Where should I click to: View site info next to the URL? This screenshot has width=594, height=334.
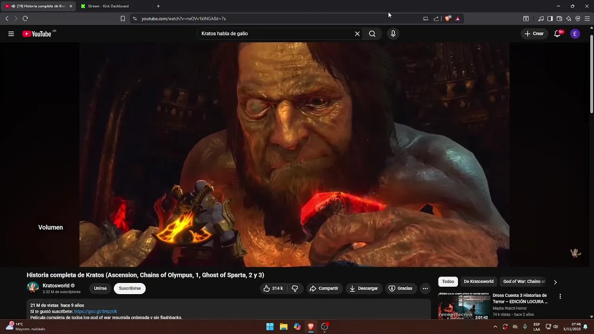(x=135, y=19)
